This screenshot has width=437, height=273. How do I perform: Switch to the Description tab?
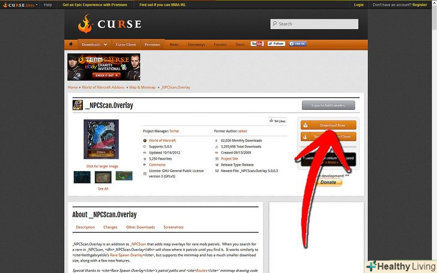pos(85,227)
